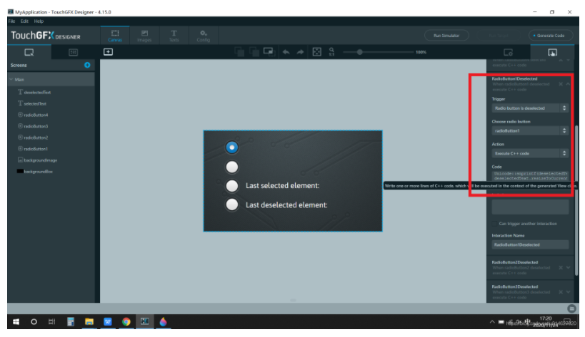Switch to the custom containers panel icon
This screenshot has height=337, width=585.
(73, 53)
